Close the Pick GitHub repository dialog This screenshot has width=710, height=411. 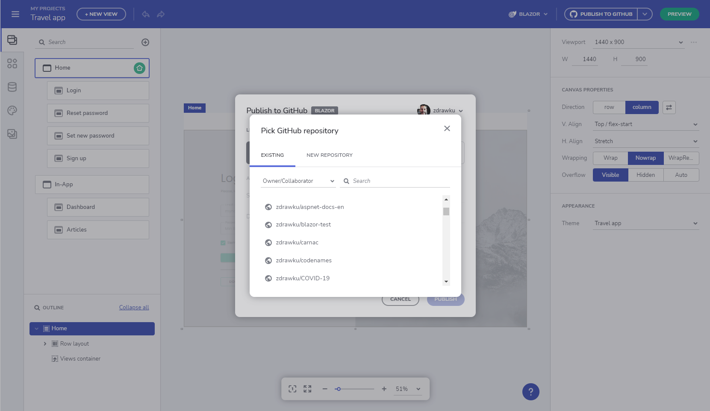(447, 129)
